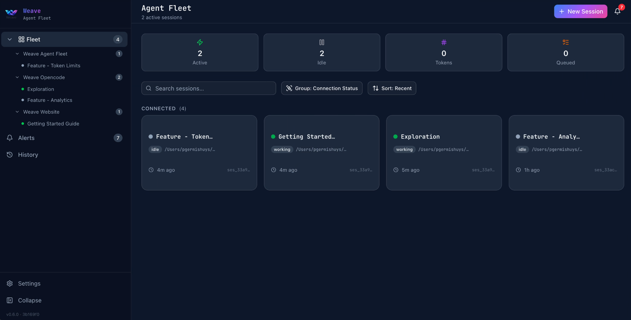Click the Weave logo icon
Viewport: 631px width, 320px height.
tap(11, 13)
